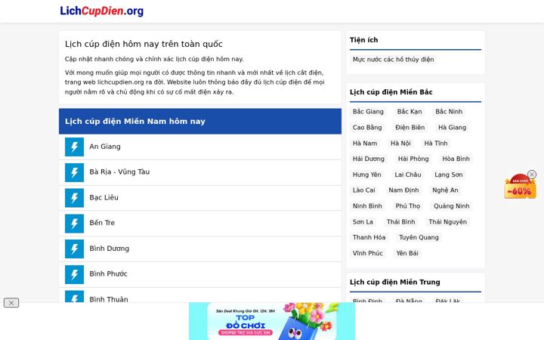Screen dimensions: 544x340
Task: Select Tuyên Quang province link
Action: pos(419,237)
